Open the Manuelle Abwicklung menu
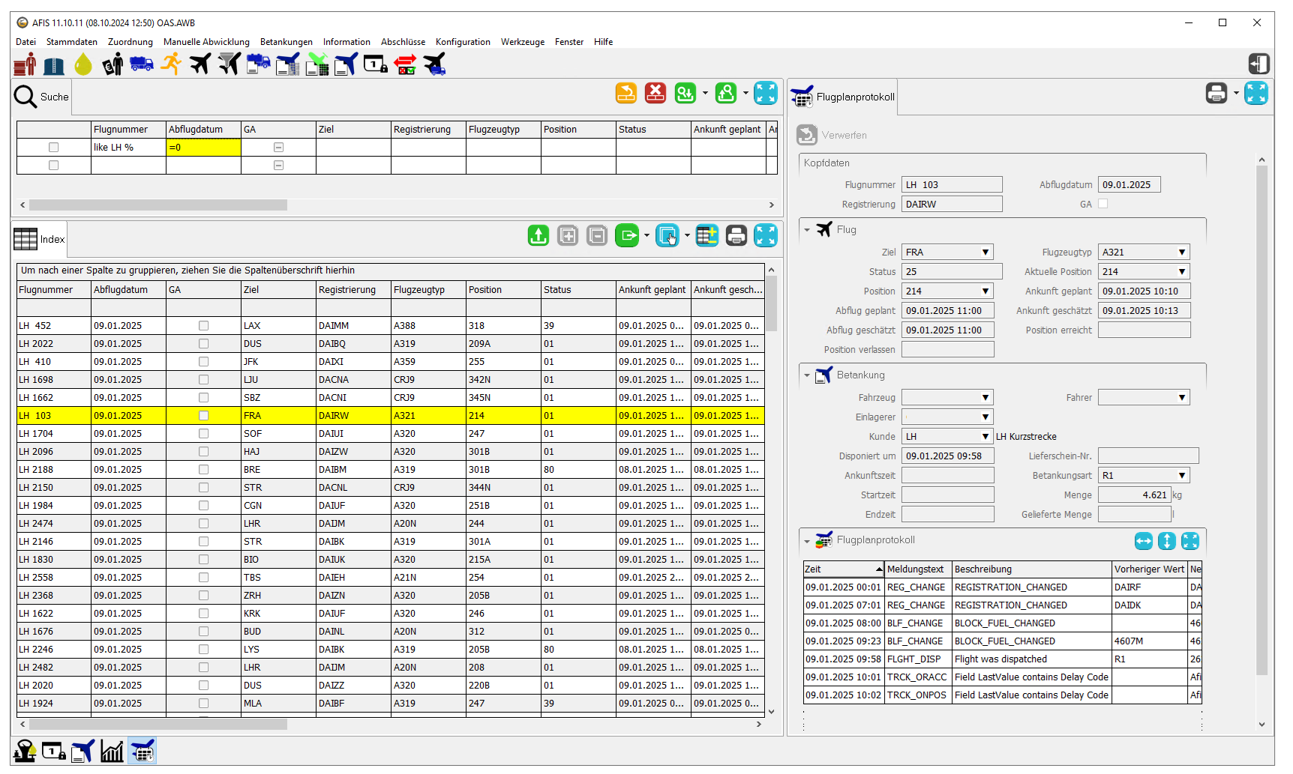This screenshot has width=1293, height=774. coord(206,42)
